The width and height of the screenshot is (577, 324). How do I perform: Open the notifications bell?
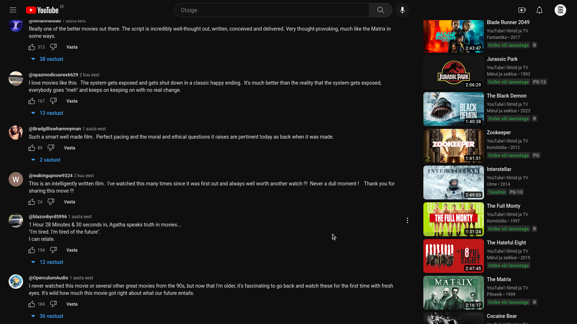pos(539,10)
